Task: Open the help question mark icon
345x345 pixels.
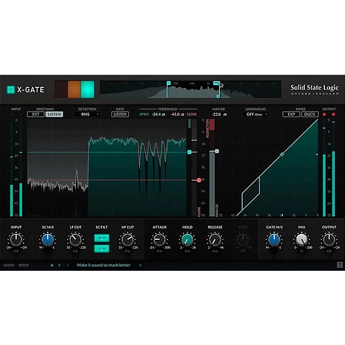Action: pyautogui.click(x=340, y=265)
